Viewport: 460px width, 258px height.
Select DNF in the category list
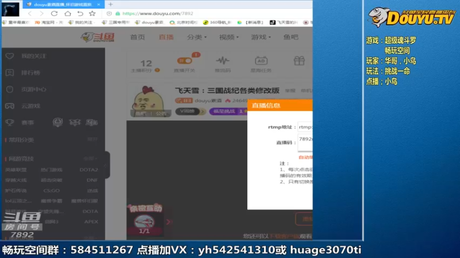tap(92, 180)
